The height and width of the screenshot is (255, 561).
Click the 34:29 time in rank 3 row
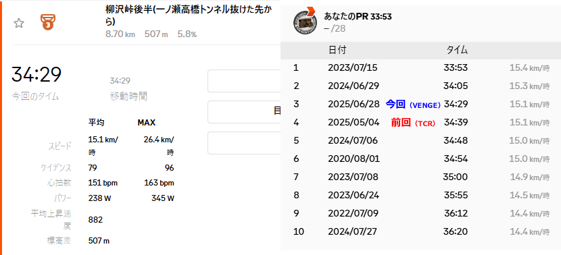(456, 104)
